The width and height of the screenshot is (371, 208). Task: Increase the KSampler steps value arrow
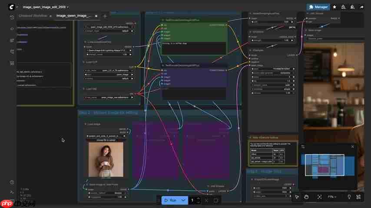[294, 77]
